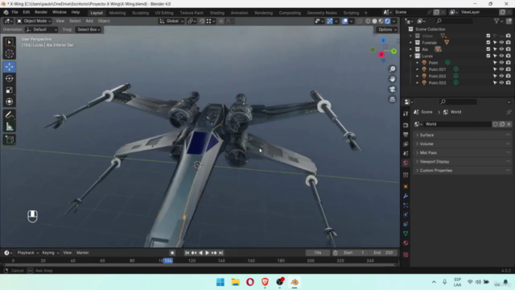Open the Keying timeline menu
The image size is (515, 290).
pos(50,253)
